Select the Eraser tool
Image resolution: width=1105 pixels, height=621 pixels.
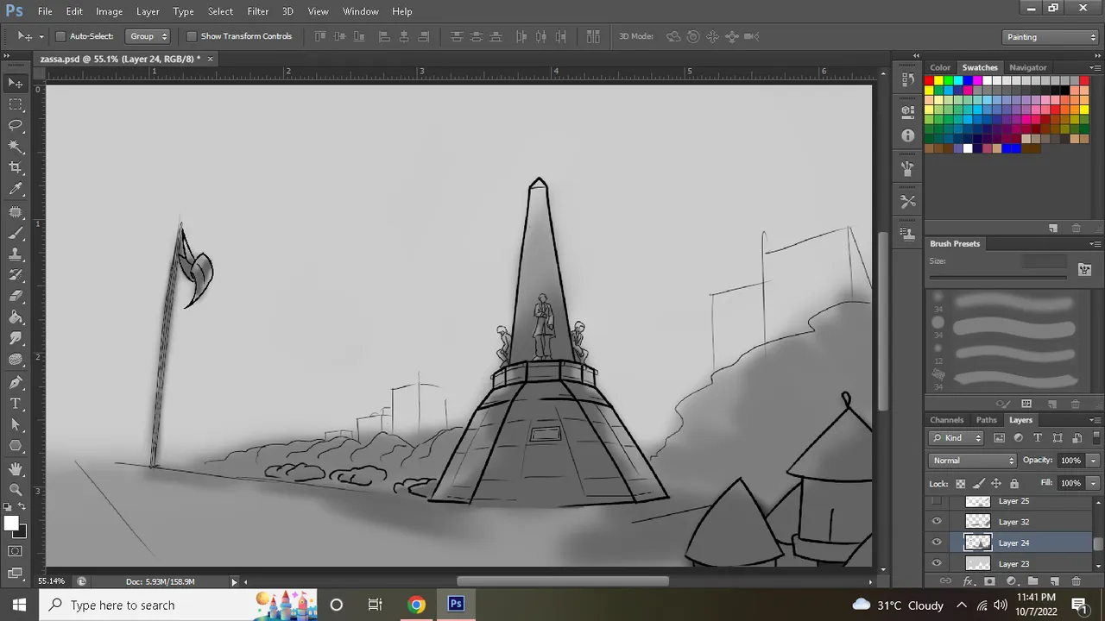coord(16,297)
